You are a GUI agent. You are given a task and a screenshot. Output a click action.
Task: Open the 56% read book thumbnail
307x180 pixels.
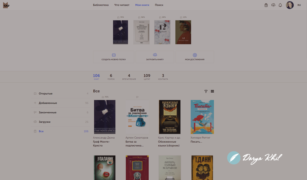[141, 32]
